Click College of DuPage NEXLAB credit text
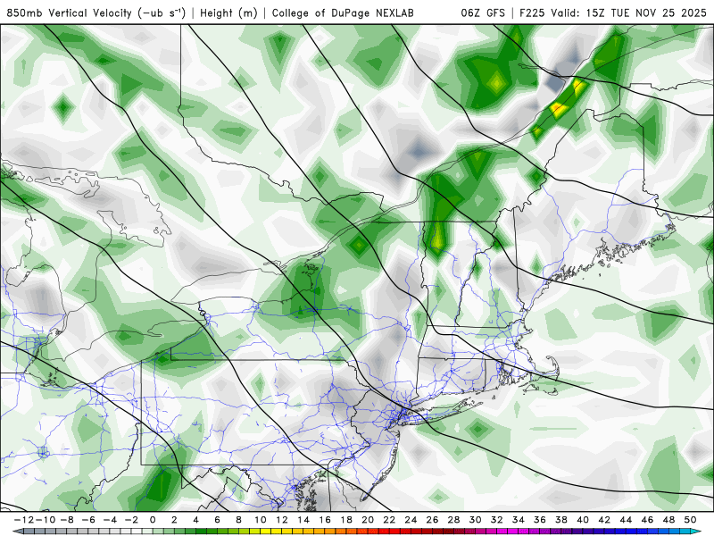Viewport: 714px width, 536px height. pos(343,13)
